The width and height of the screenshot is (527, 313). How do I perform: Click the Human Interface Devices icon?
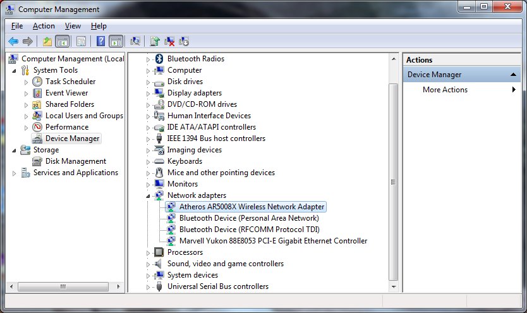point(159,115)
